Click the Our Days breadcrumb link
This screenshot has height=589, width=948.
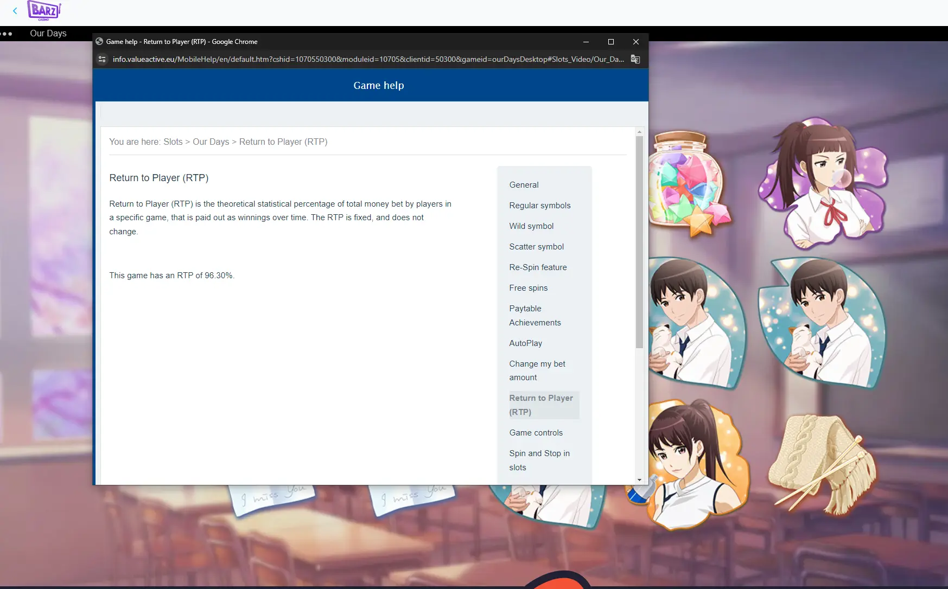211,142
